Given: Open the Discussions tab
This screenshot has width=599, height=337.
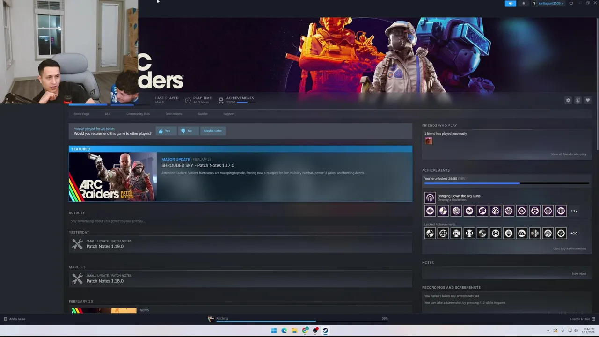Looking at the screenshot, I should coord(174,114).
